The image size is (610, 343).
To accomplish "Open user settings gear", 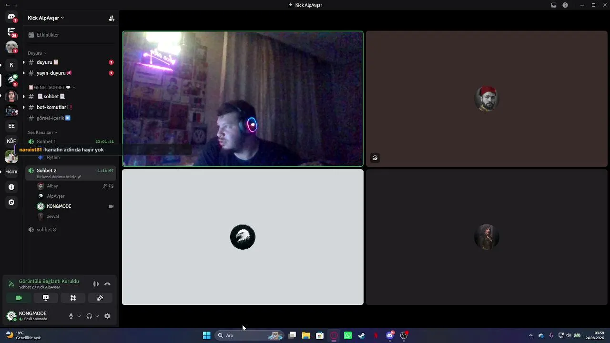I will 107,316.
